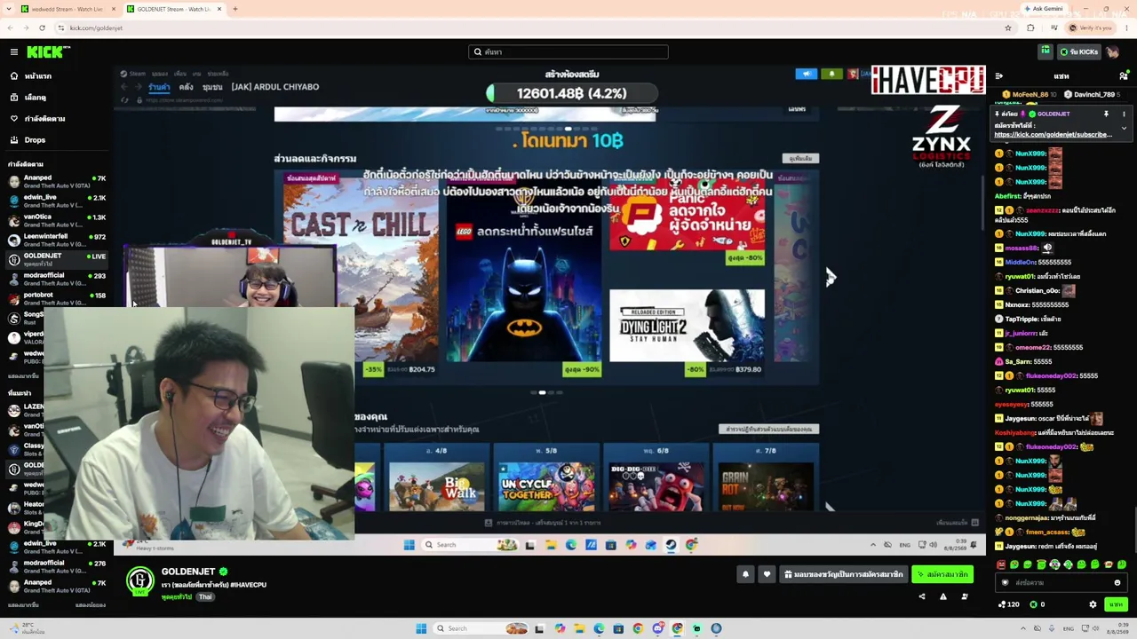Reload the page in the browser
Screen dimensions: 1137x639
coord(42,28)
